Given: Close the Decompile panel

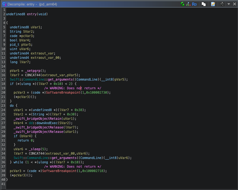Looking at the screenshot, I should click(x=234, y=4).
